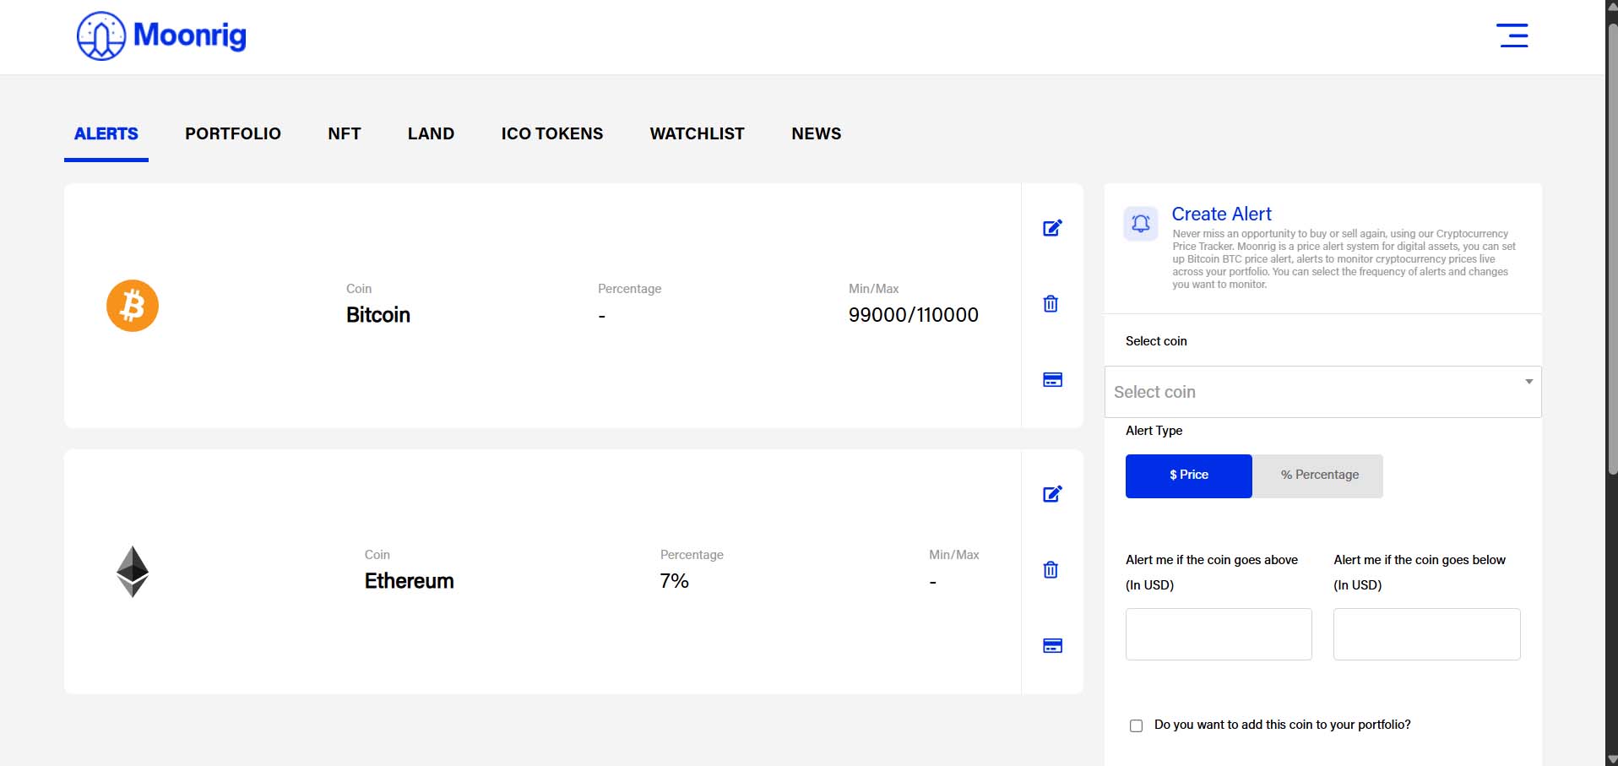Click the 7% percentage value

pyautogui.click(x=675, y=581)
